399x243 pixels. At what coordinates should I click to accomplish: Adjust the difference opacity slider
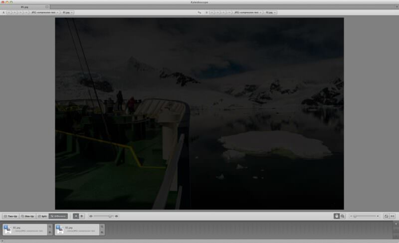[x=103, y=216]
